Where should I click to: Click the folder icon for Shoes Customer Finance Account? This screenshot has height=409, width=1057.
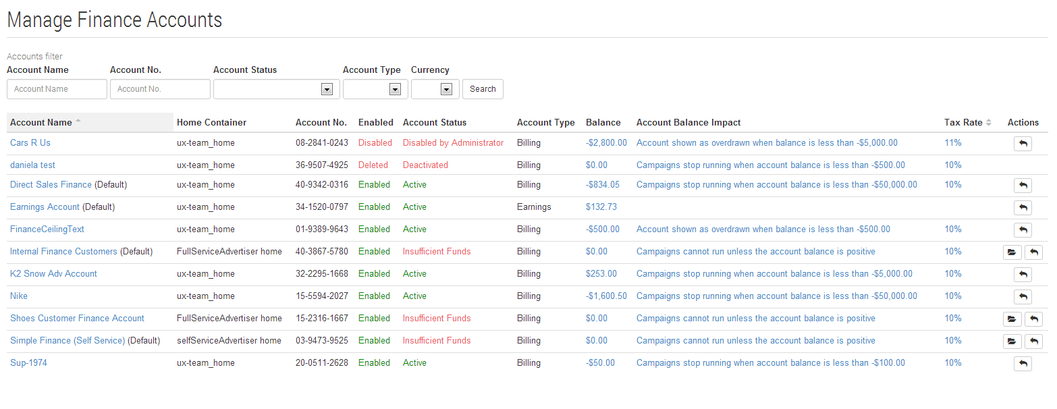[1012, 319]
